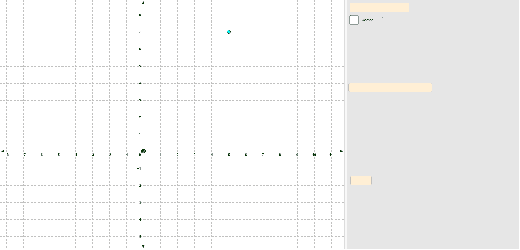Image resolution: width=520 pixels, height=250 pixels.
Task: Click the vector arrow symbol beside Vector label
Action: 380,18
